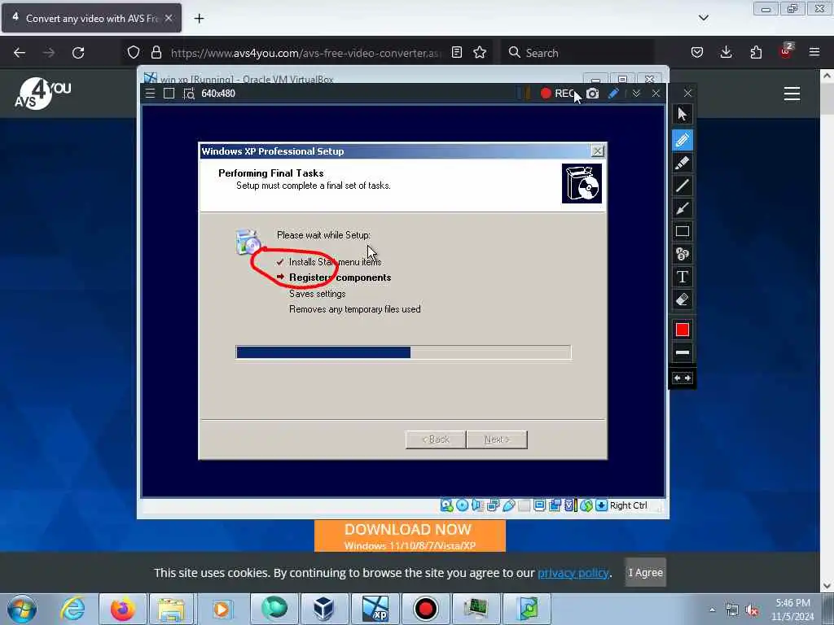
Task: Go back with the browser back arrow
Action: (x=20, y=53)
